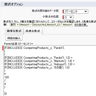Click the final 0) line of formula
The height and width of the screenshot is (96, 96).
5,93
